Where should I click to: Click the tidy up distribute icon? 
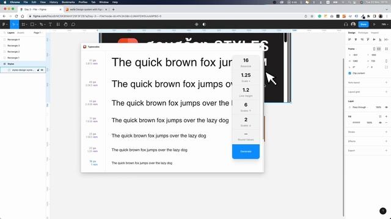387,40
